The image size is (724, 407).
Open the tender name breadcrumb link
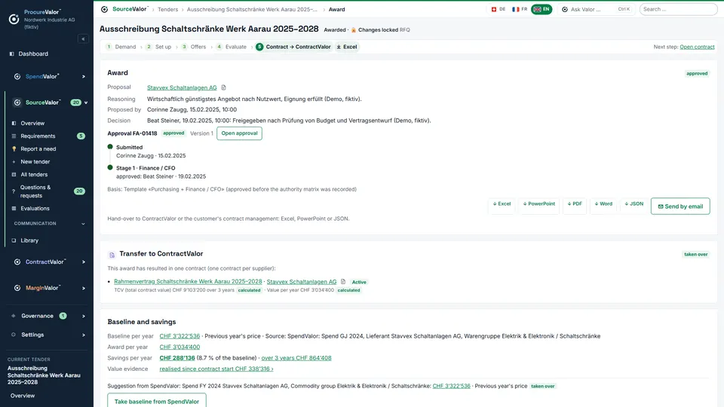[x=252, y=9]
